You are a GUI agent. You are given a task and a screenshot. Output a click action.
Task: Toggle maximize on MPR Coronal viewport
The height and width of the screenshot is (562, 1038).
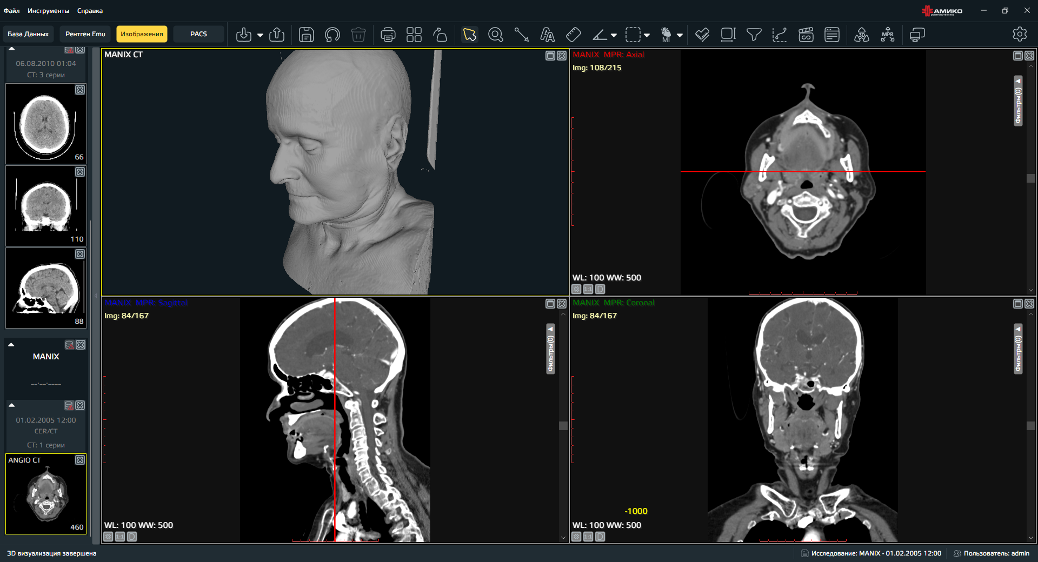(x=1018, y=304)
